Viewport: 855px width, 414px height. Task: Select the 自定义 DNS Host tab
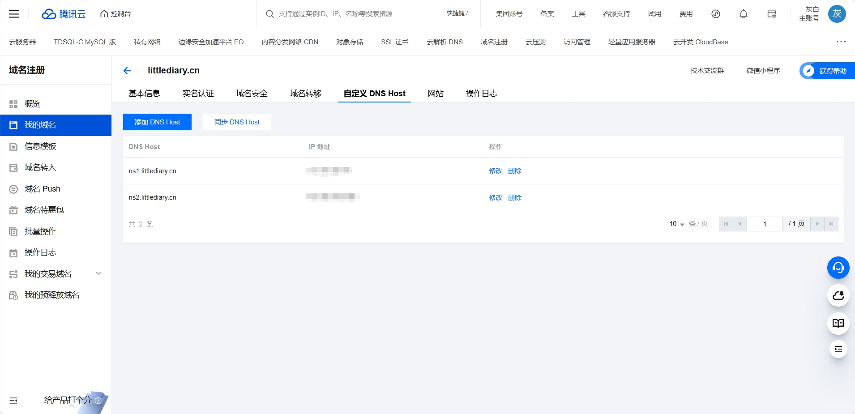coord(374,94)
